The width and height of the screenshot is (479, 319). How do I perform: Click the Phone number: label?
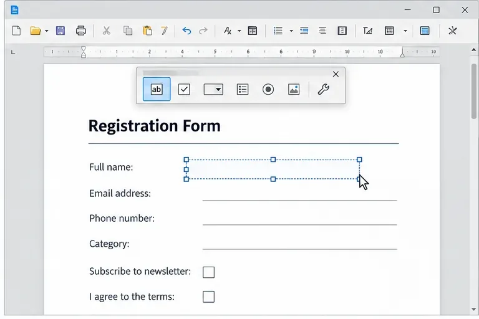[122, 219]
